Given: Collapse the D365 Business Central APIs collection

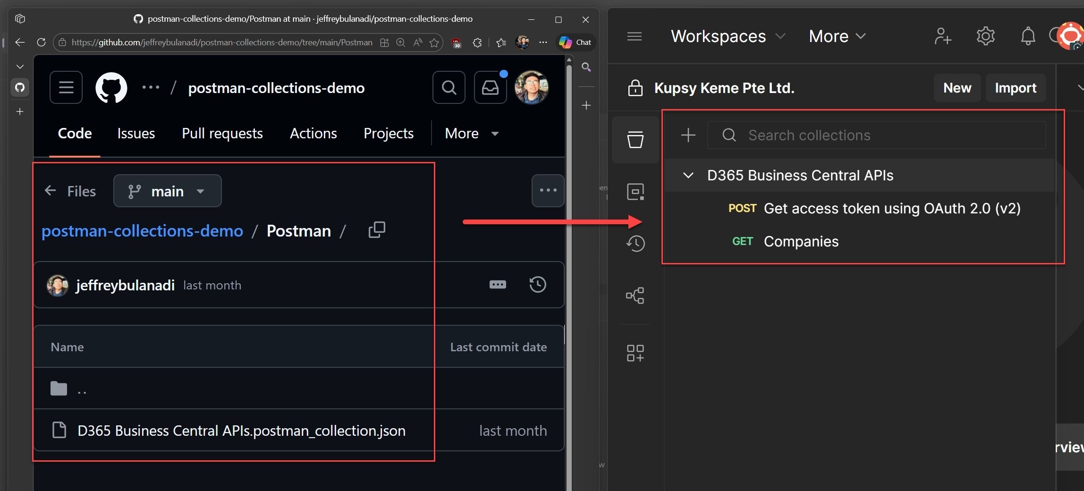Looking at the screenshot, I should [x=688, y=175].
